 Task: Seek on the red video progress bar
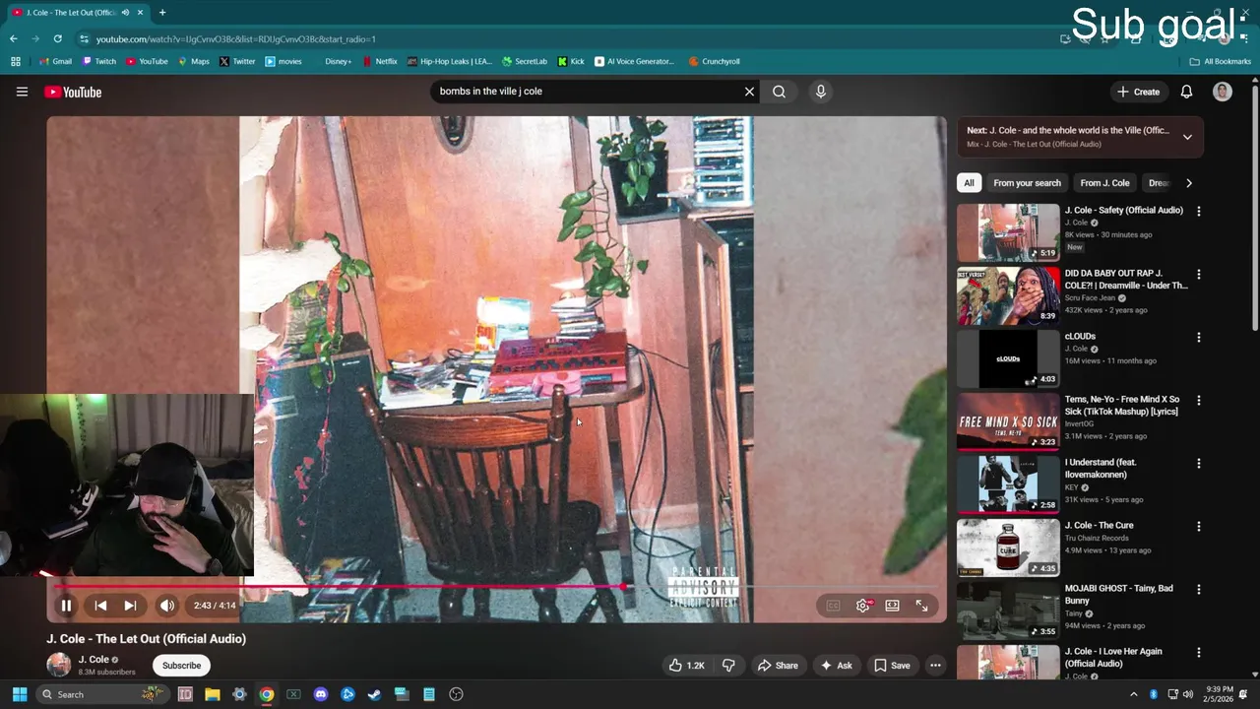pos(497,587)
